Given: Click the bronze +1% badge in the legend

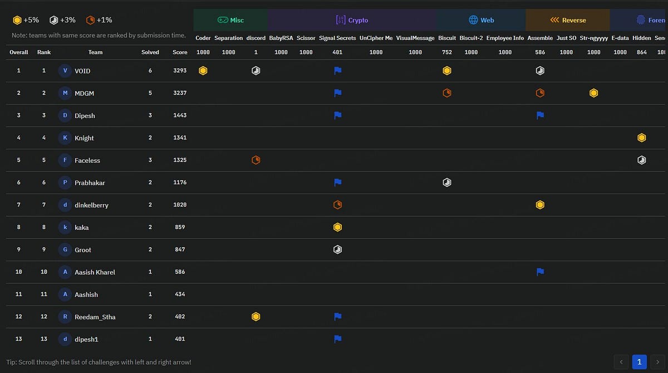Looking at the screenshot, I should [x=90, y=19].
